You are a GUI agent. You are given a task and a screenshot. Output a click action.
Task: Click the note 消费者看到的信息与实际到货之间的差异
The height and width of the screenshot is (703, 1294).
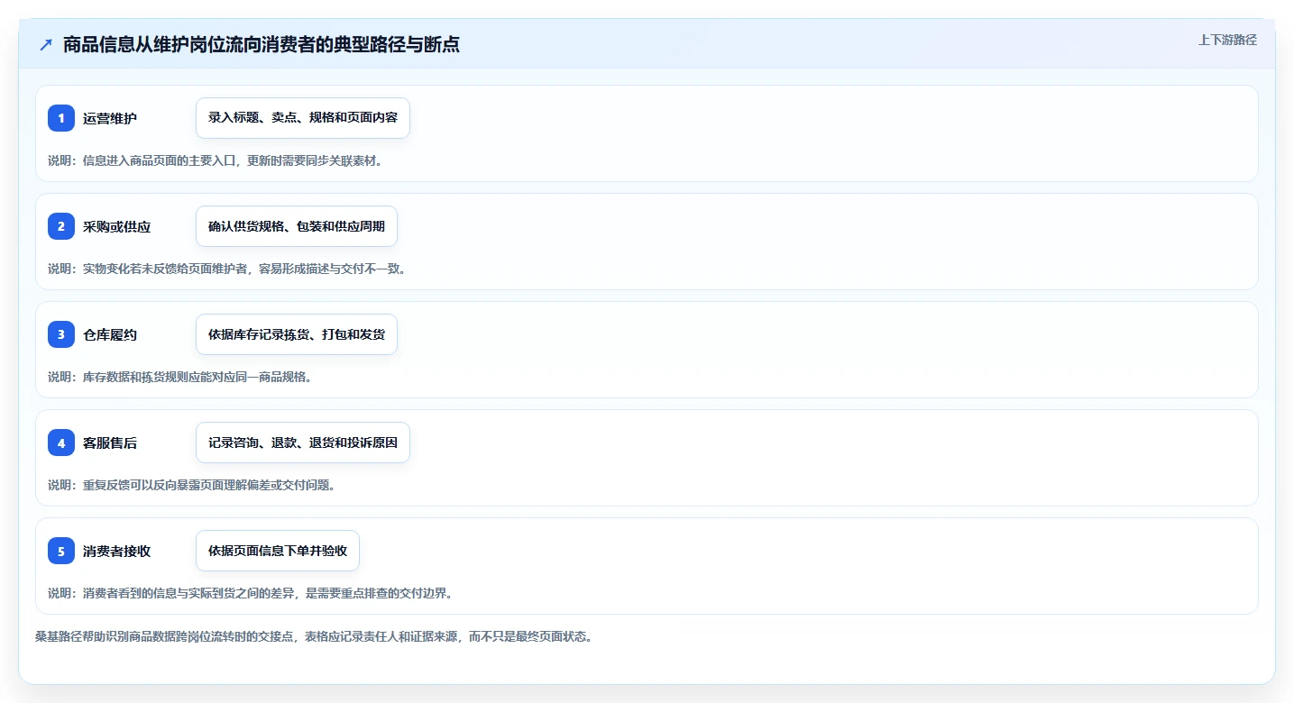pos(251,593)
